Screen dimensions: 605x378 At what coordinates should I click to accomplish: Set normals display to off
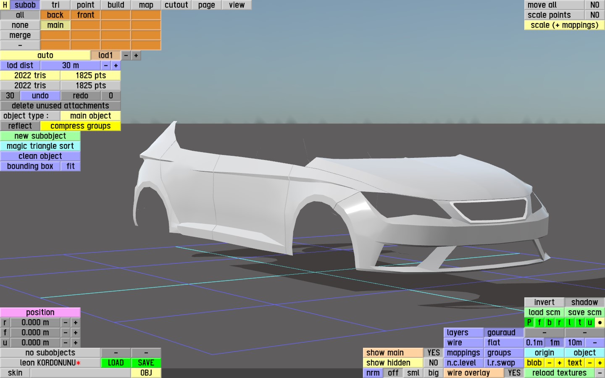tap(393, 373)
